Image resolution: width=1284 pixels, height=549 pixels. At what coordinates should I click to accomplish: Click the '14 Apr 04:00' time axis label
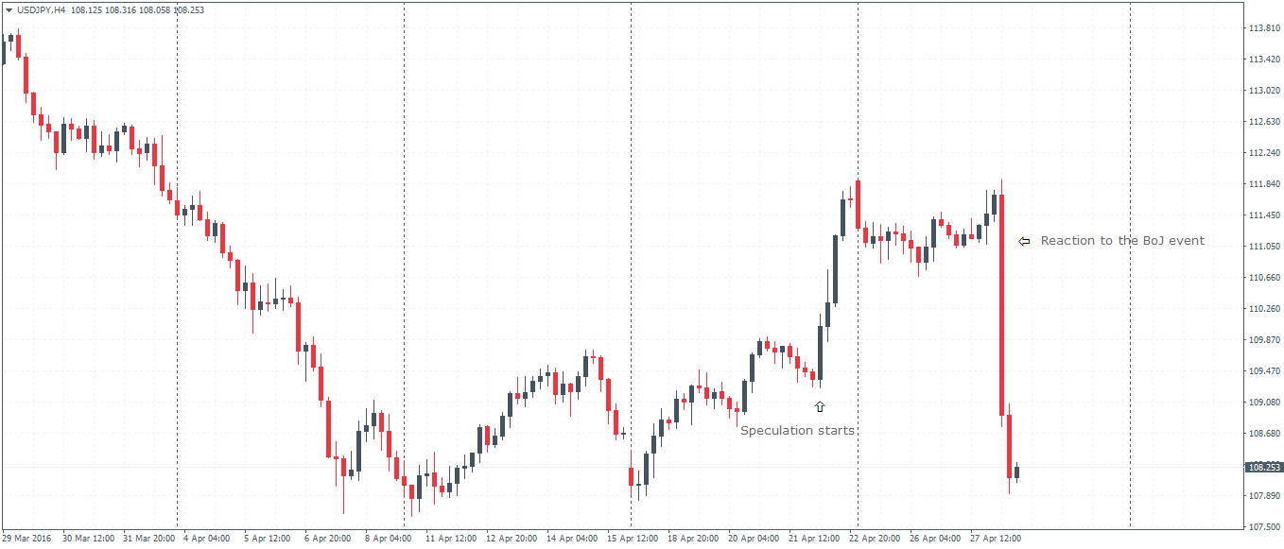pos(572,539)
